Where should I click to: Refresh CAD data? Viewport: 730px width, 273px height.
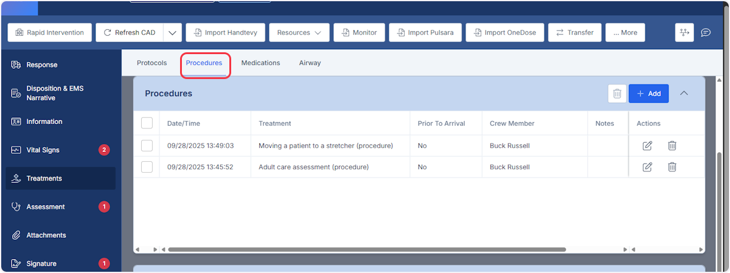coord(129,33)
